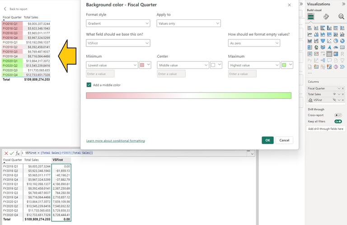Open the Center Middle value dropdown
This screenshot has width=347, height=225.
[x=183, y=65]
